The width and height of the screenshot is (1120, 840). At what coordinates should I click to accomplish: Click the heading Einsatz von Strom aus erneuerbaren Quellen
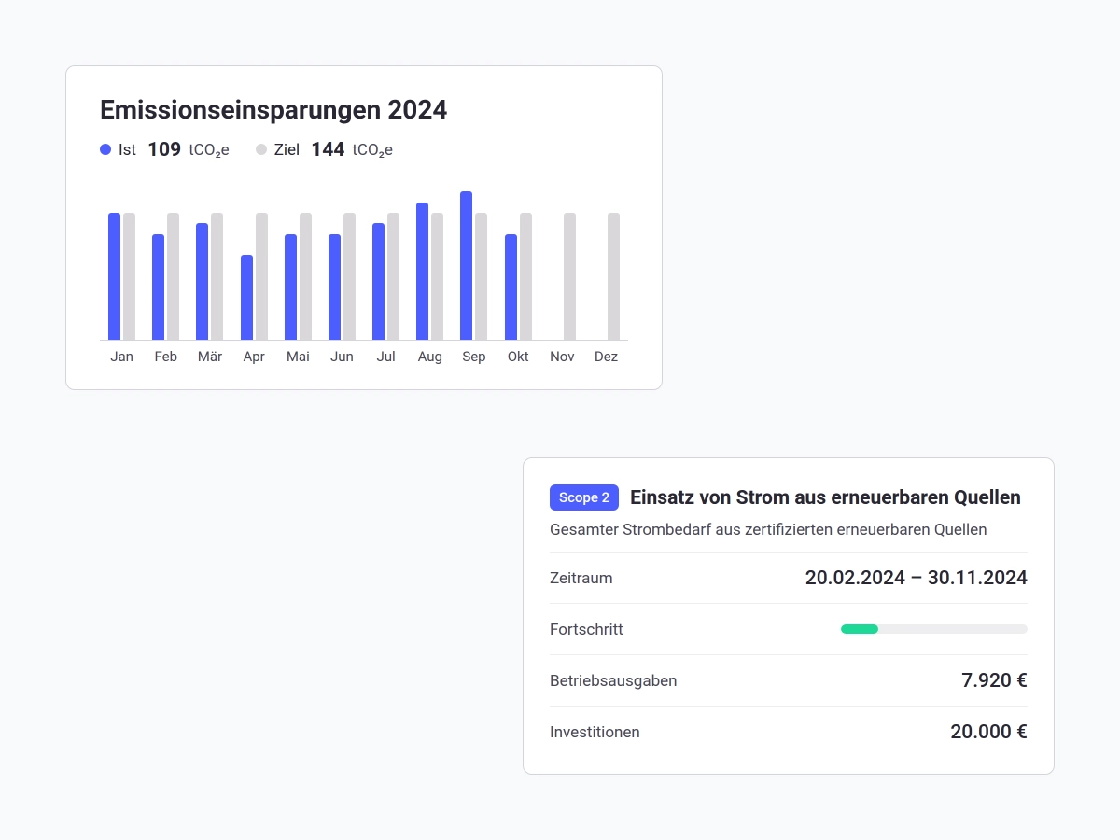[x=825, y=497]
